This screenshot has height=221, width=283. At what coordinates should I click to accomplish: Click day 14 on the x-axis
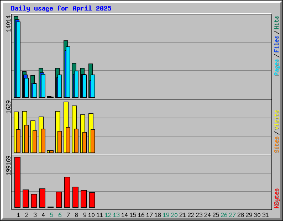click(x=124, y=215)
